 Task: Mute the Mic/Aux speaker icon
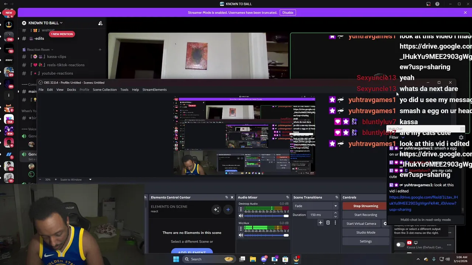(x=241, y=235)
